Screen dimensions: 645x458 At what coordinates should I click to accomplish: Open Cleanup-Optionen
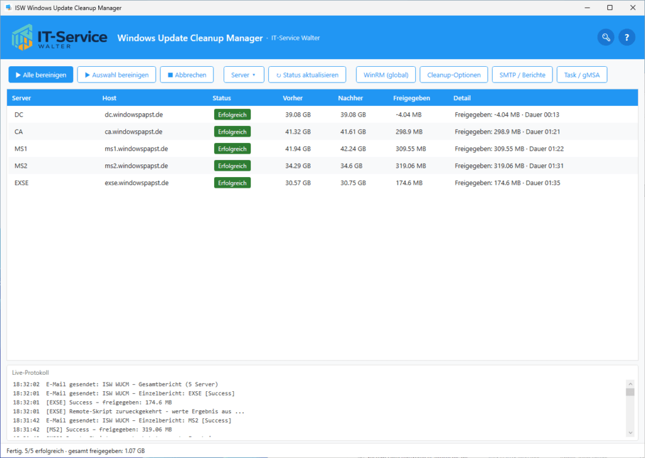[454, 75]
